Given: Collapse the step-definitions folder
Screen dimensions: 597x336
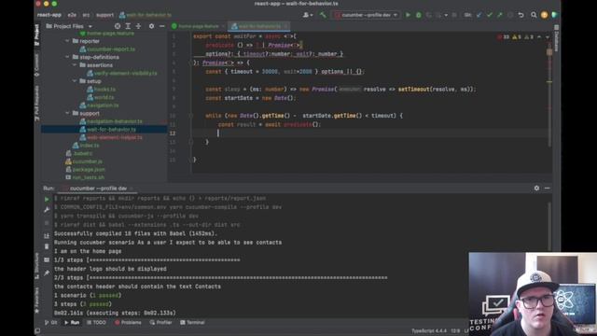Looking at the screenshot, I should pos(67,57).
